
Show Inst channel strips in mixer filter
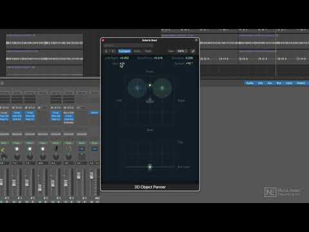(x=260, y=83)
